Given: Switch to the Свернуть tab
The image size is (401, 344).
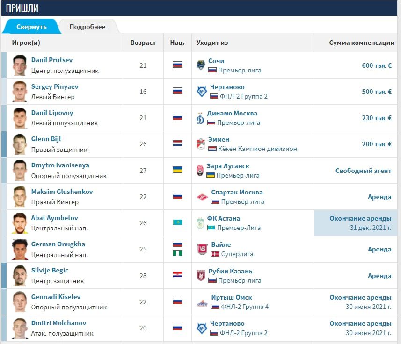Looking at the screenshot, I should tap(31, 27).
